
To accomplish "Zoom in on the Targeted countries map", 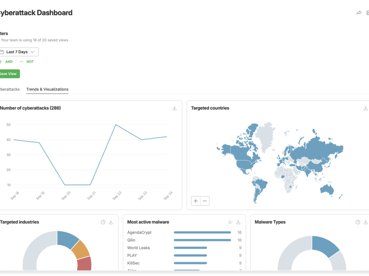I will [196, 201].
